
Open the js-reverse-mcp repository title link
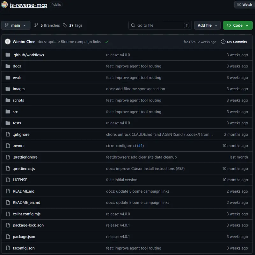[29, 5]
